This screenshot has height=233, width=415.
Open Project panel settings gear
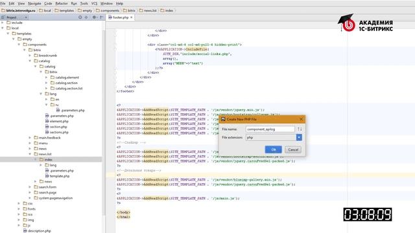(95, 17)
